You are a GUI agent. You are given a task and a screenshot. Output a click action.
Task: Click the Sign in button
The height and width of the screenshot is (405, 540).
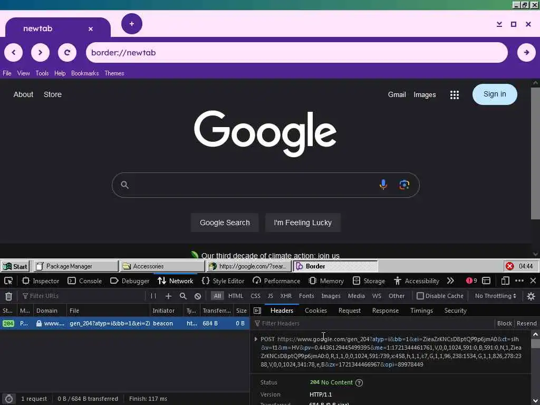[495, 94]
